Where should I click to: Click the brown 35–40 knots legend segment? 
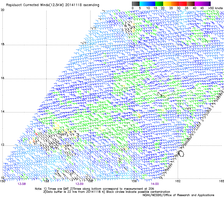191,4
